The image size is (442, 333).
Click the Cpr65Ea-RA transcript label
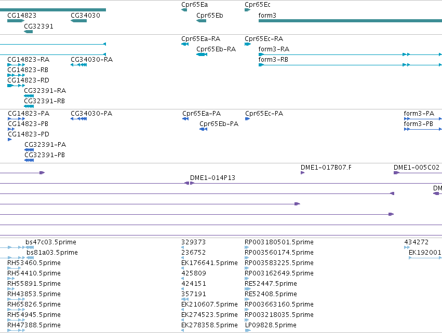[200, 38]
